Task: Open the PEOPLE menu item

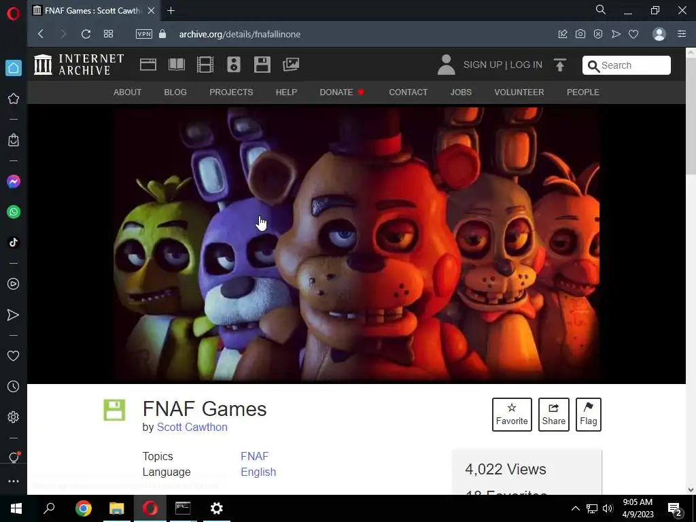Action: click(582, 92)
